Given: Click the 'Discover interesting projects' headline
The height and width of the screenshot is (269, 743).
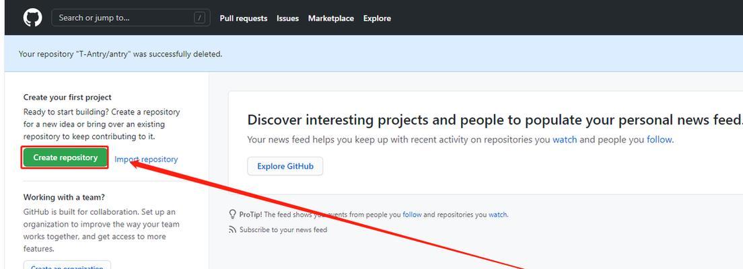Looking at the screenshot, I should 495,120.
